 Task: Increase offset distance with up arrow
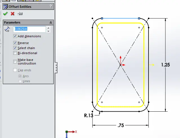(x=49, y=28)
